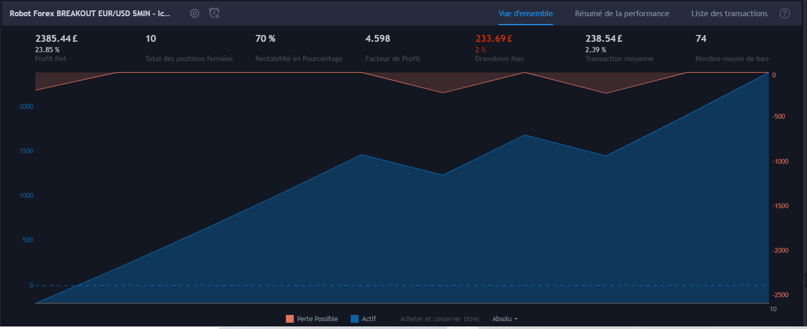
Task: Click the Drawdown Max value 233.69 £
Action: click(493, 39)
